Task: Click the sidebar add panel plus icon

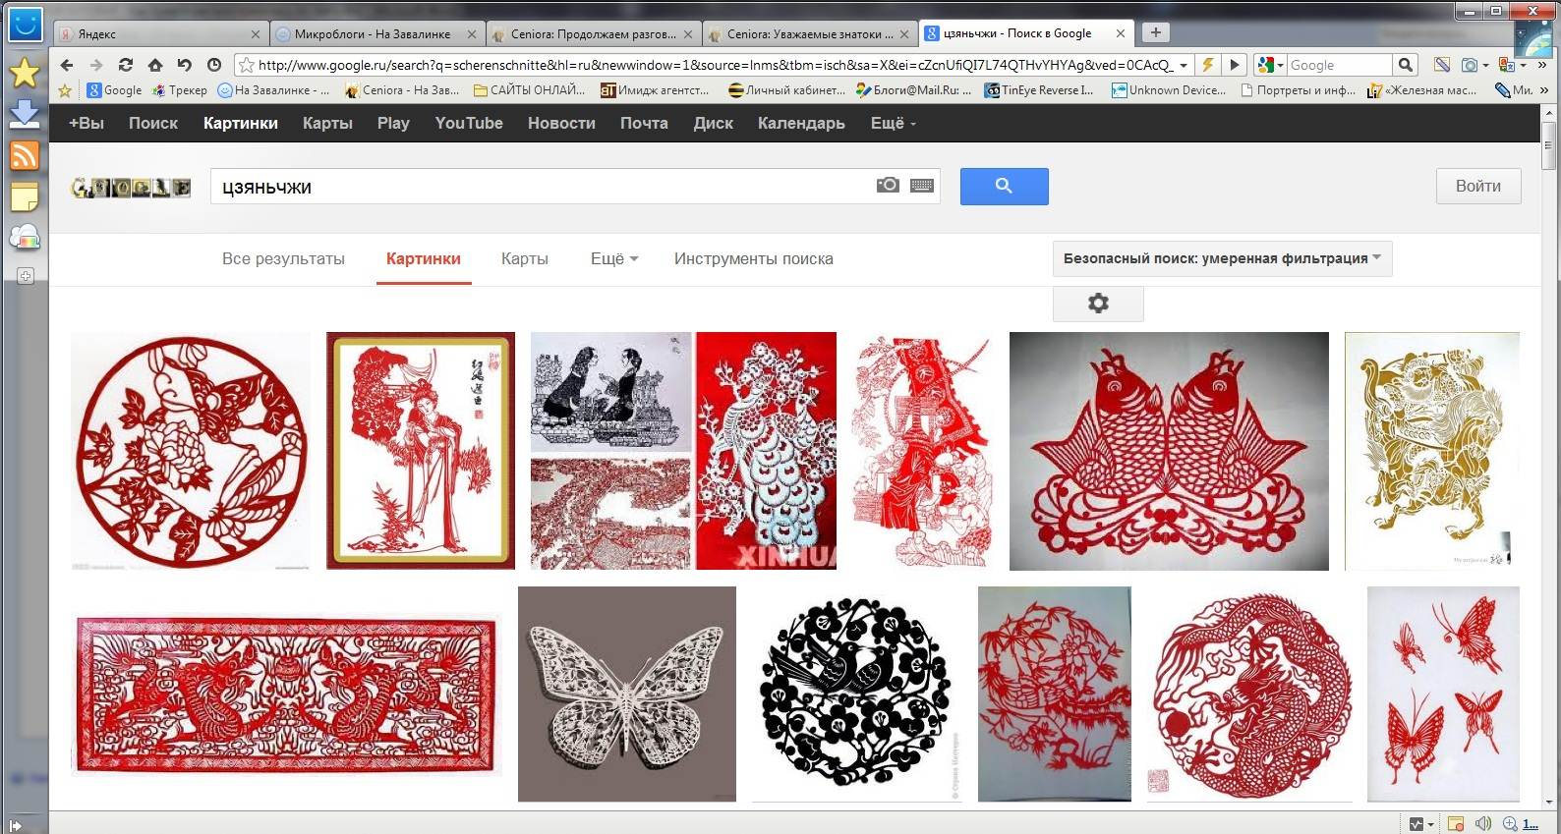Action: pyautogui.click(x=26, y=276)
